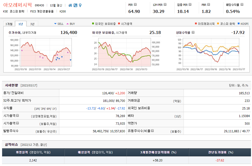Image resolution: width=252 pixels, height=166 pixels.
Task: Click the PER value 64.90
Action: click(x=134, y=11)
